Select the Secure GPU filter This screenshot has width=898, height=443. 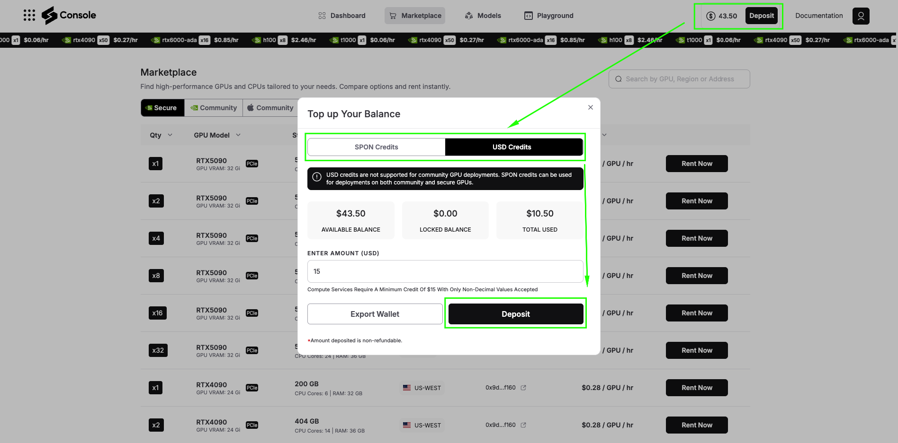click(162, 108)
